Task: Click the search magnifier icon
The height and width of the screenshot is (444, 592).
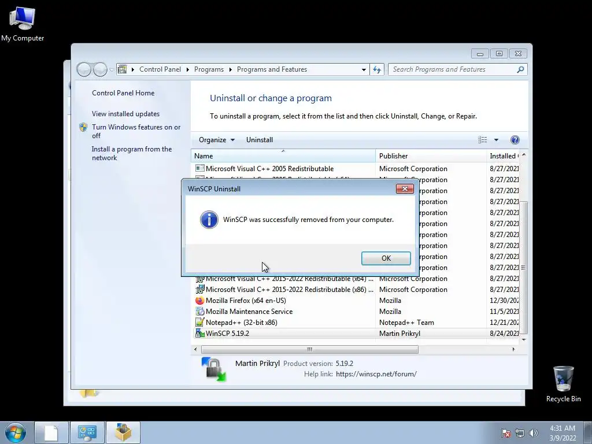Action: pyautogui.click(x=520, y=69)
